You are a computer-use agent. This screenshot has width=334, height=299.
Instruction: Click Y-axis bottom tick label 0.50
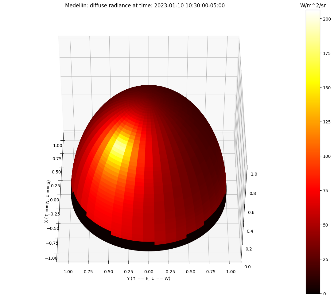click(108, 272)
